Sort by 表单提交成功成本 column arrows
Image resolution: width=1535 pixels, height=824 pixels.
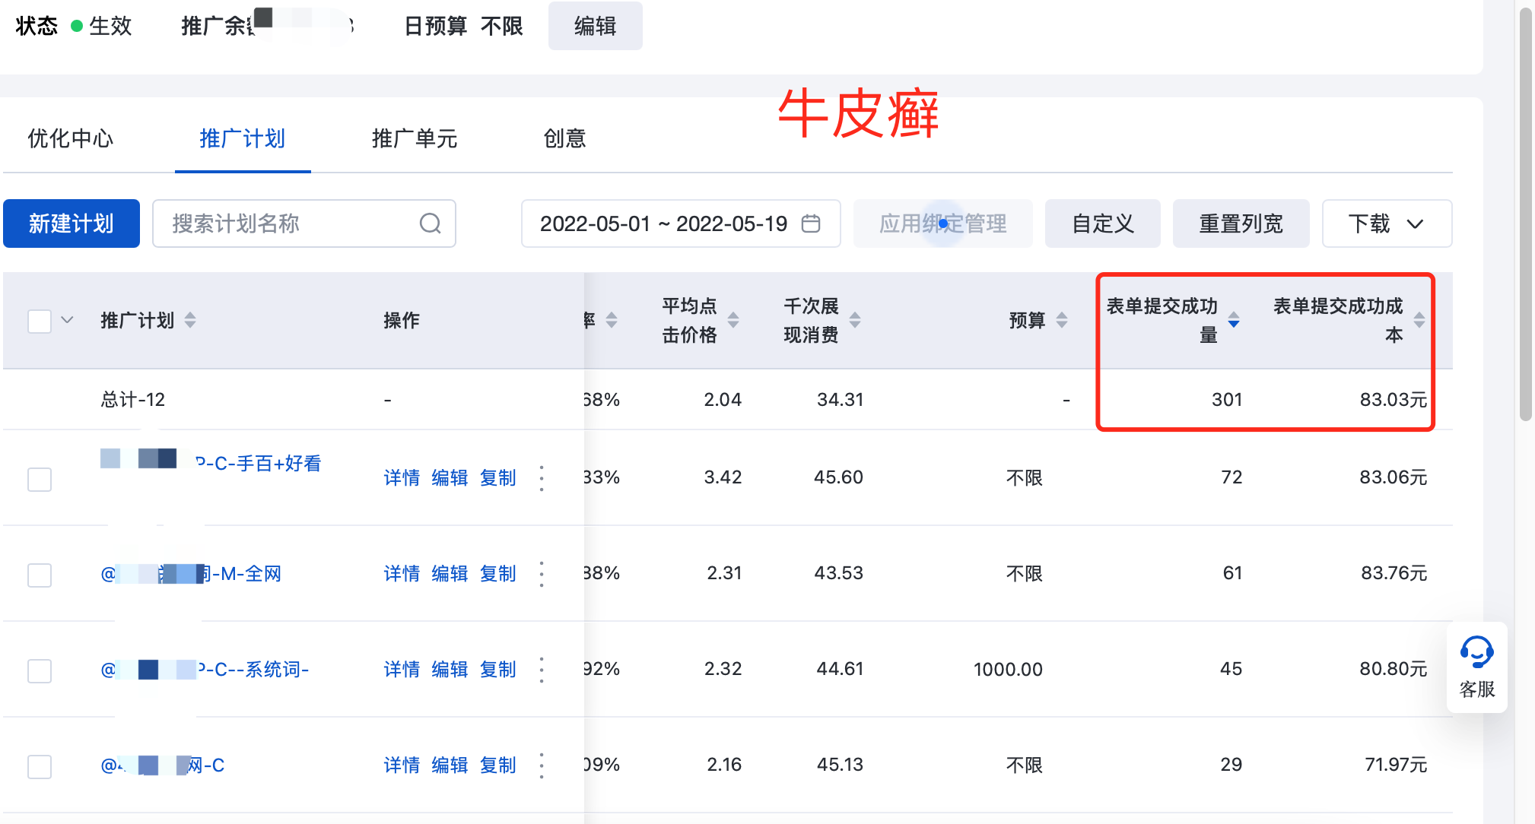[x=1419, y=320]
